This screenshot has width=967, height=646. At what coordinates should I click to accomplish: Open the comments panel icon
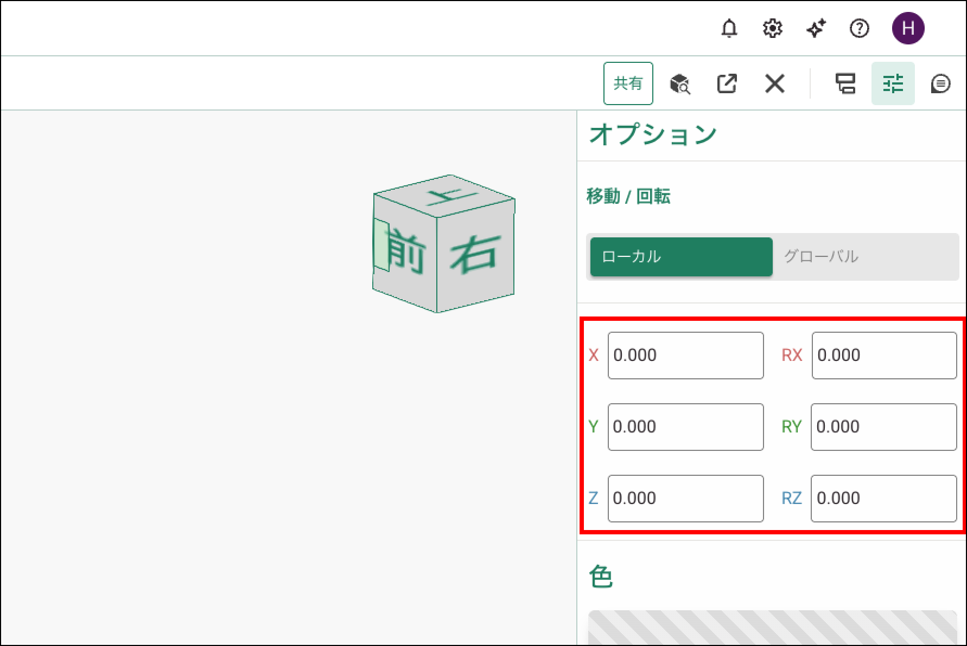coord(940,84)
